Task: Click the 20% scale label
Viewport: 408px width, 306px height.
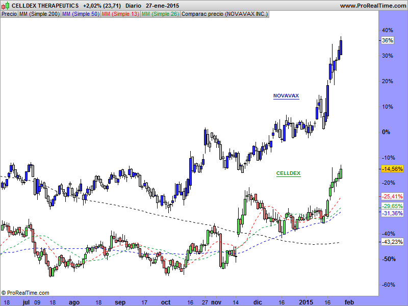Action: 388,81
